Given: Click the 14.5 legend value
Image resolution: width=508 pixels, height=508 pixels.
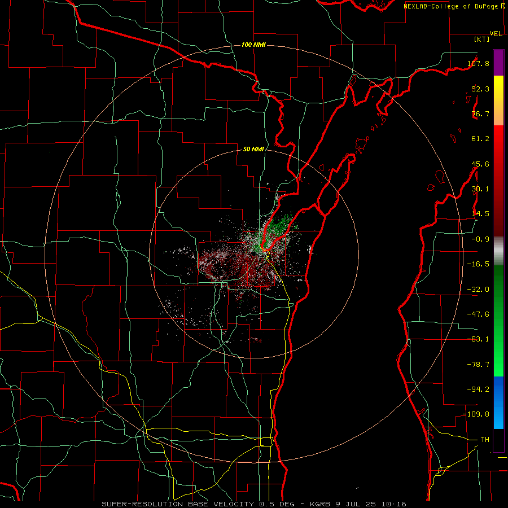Looking at the screenshot, I should coord(480,214).
